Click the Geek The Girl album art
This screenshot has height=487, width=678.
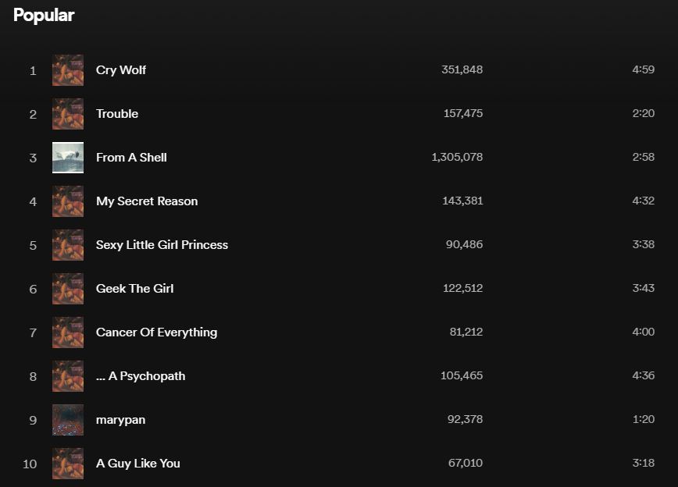(68, 289)
